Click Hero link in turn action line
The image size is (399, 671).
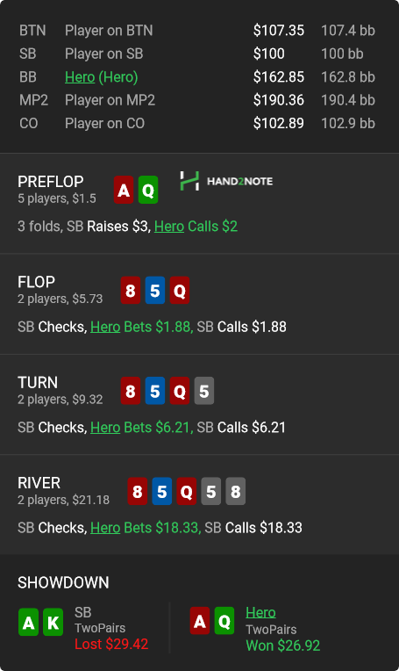point(105,427)
